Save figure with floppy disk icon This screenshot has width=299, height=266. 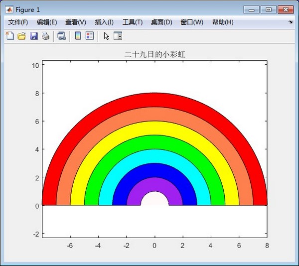click(x=34, y=36)
